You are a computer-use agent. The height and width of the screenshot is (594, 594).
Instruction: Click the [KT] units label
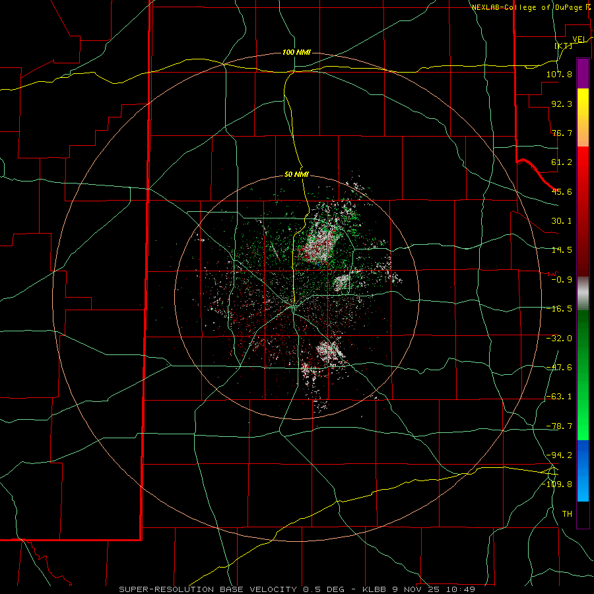point(564,46)
